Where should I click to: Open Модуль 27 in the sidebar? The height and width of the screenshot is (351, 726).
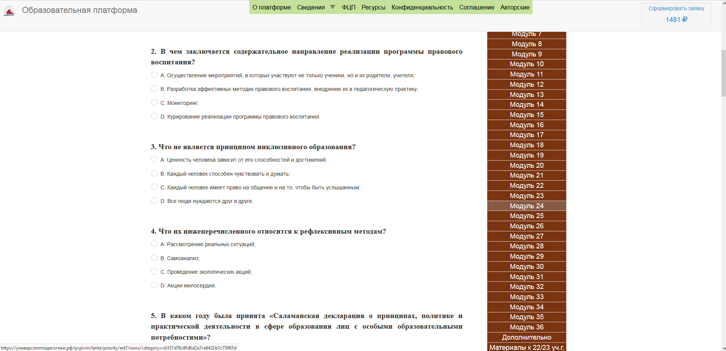(x=526, y=236)
